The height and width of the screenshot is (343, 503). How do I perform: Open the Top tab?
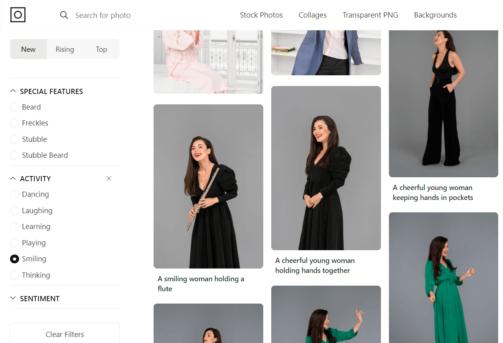(x=101, y=49)
